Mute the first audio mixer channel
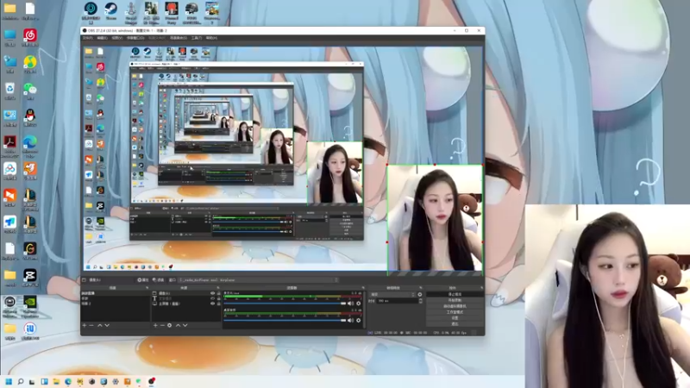The width and height of the screenshot is (690, 388). pyautogui.click(x=351, y=304)
